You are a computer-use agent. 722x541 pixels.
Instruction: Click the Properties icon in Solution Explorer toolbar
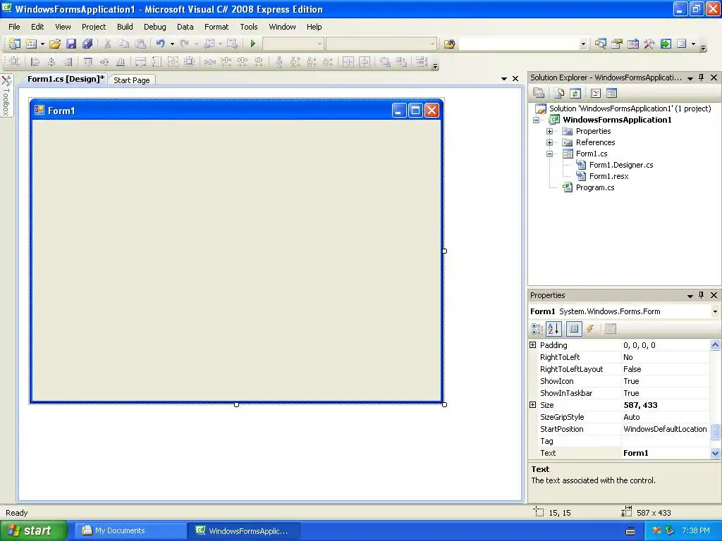539,94
